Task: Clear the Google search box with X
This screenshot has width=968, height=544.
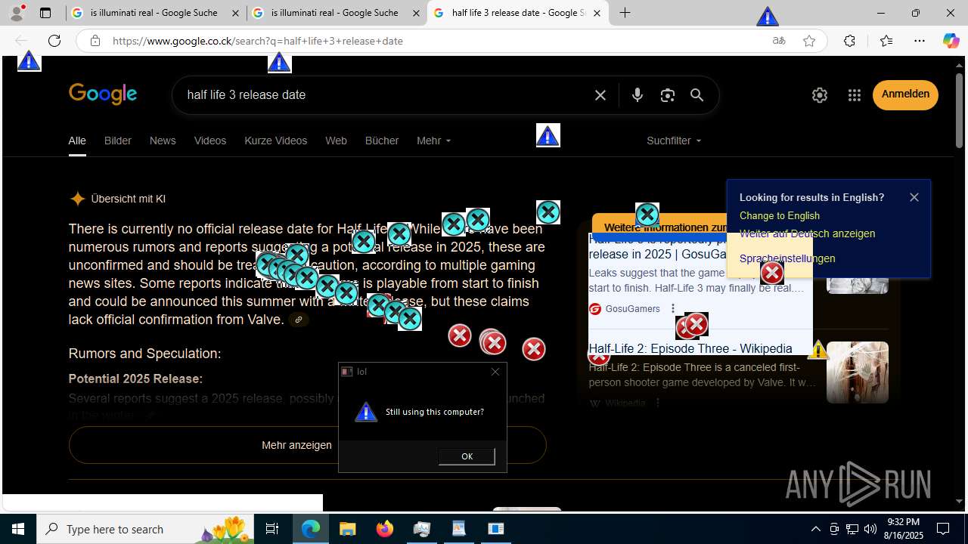Action: click(600, 95)
